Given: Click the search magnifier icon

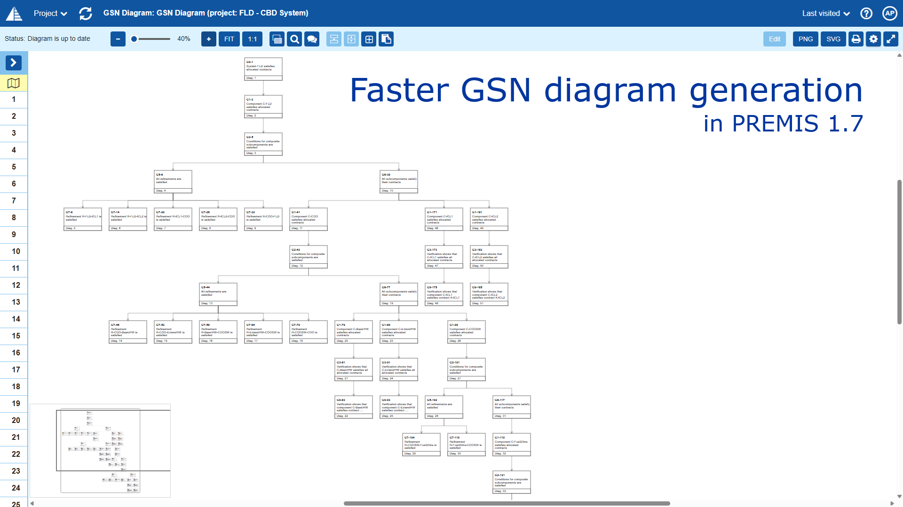Looking at the screenshot, I should pos(294,39).
